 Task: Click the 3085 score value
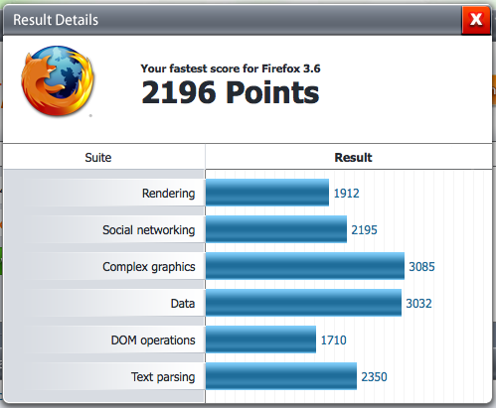pos(421,267)
